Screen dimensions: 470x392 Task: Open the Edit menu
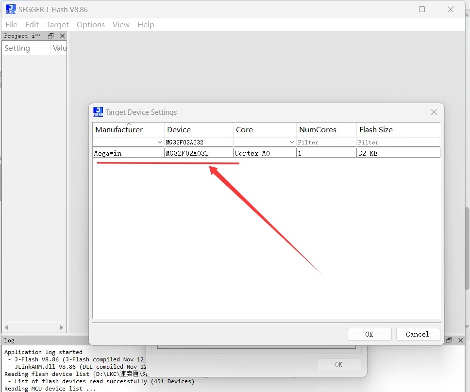(x=32, y=25)
